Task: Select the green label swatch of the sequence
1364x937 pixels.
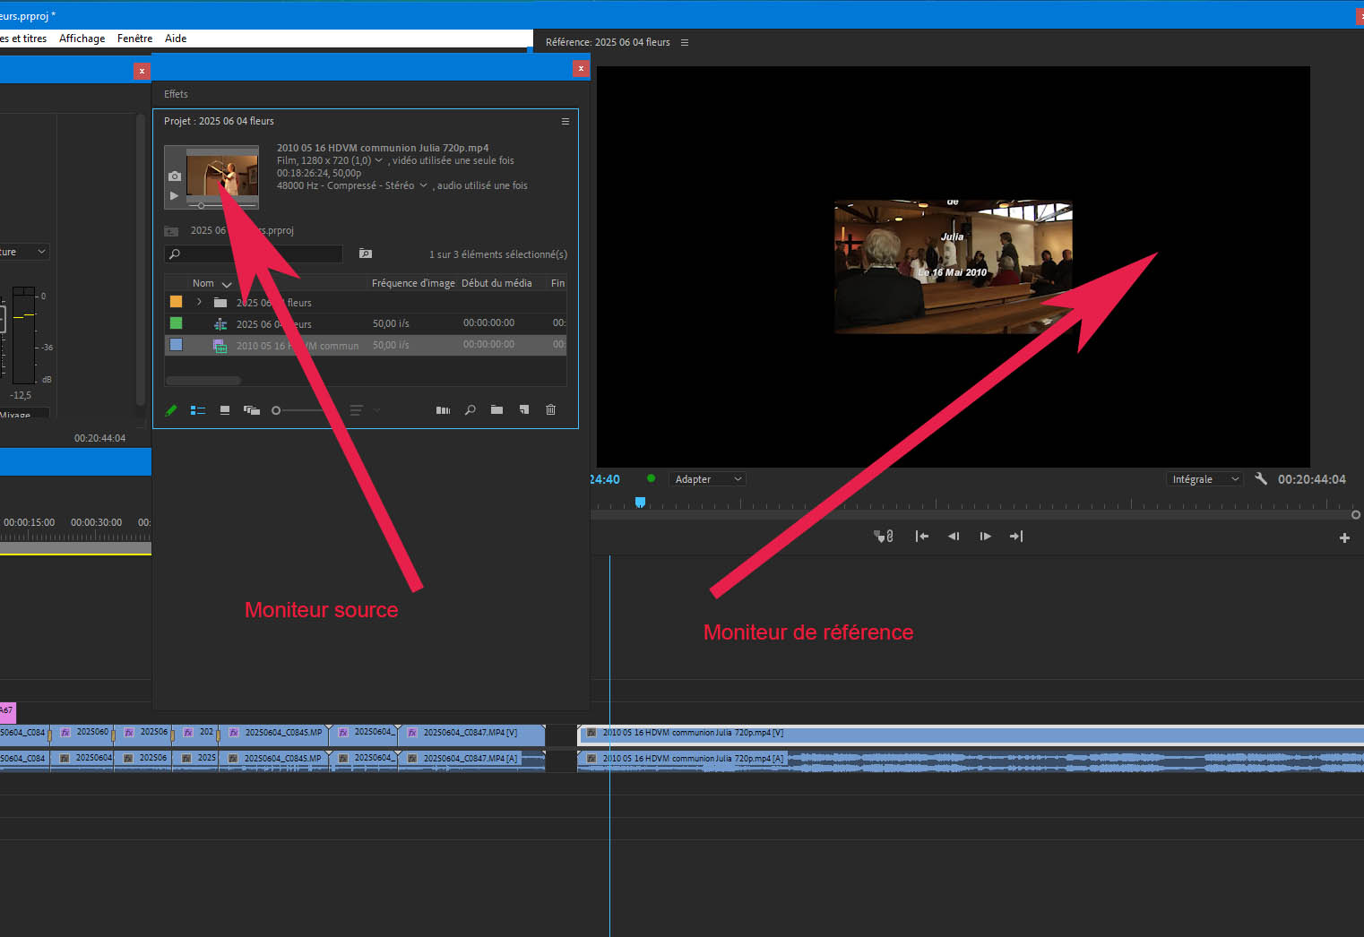Action: tap(177, 323)
